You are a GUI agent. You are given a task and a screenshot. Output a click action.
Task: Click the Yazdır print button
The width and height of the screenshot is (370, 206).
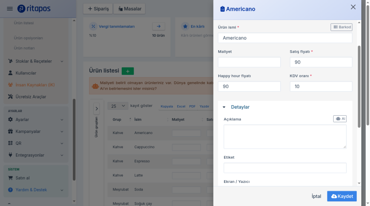(205, 106)
